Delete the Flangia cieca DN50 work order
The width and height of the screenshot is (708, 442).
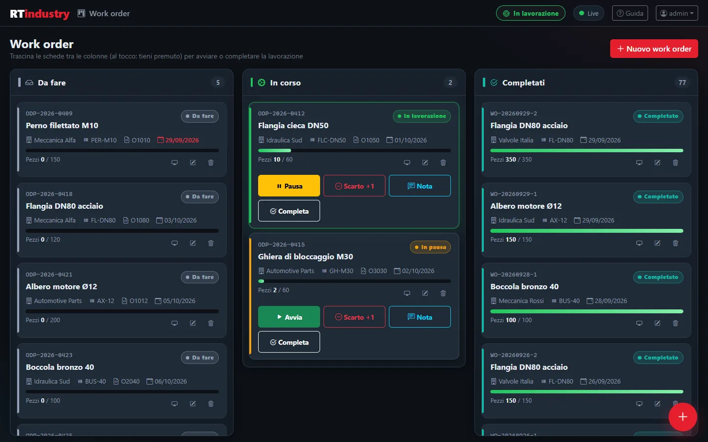tap(443, 163)
